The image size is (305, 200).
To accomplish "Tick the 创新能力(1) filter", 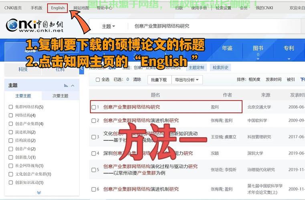I will (x=11, y=157).
